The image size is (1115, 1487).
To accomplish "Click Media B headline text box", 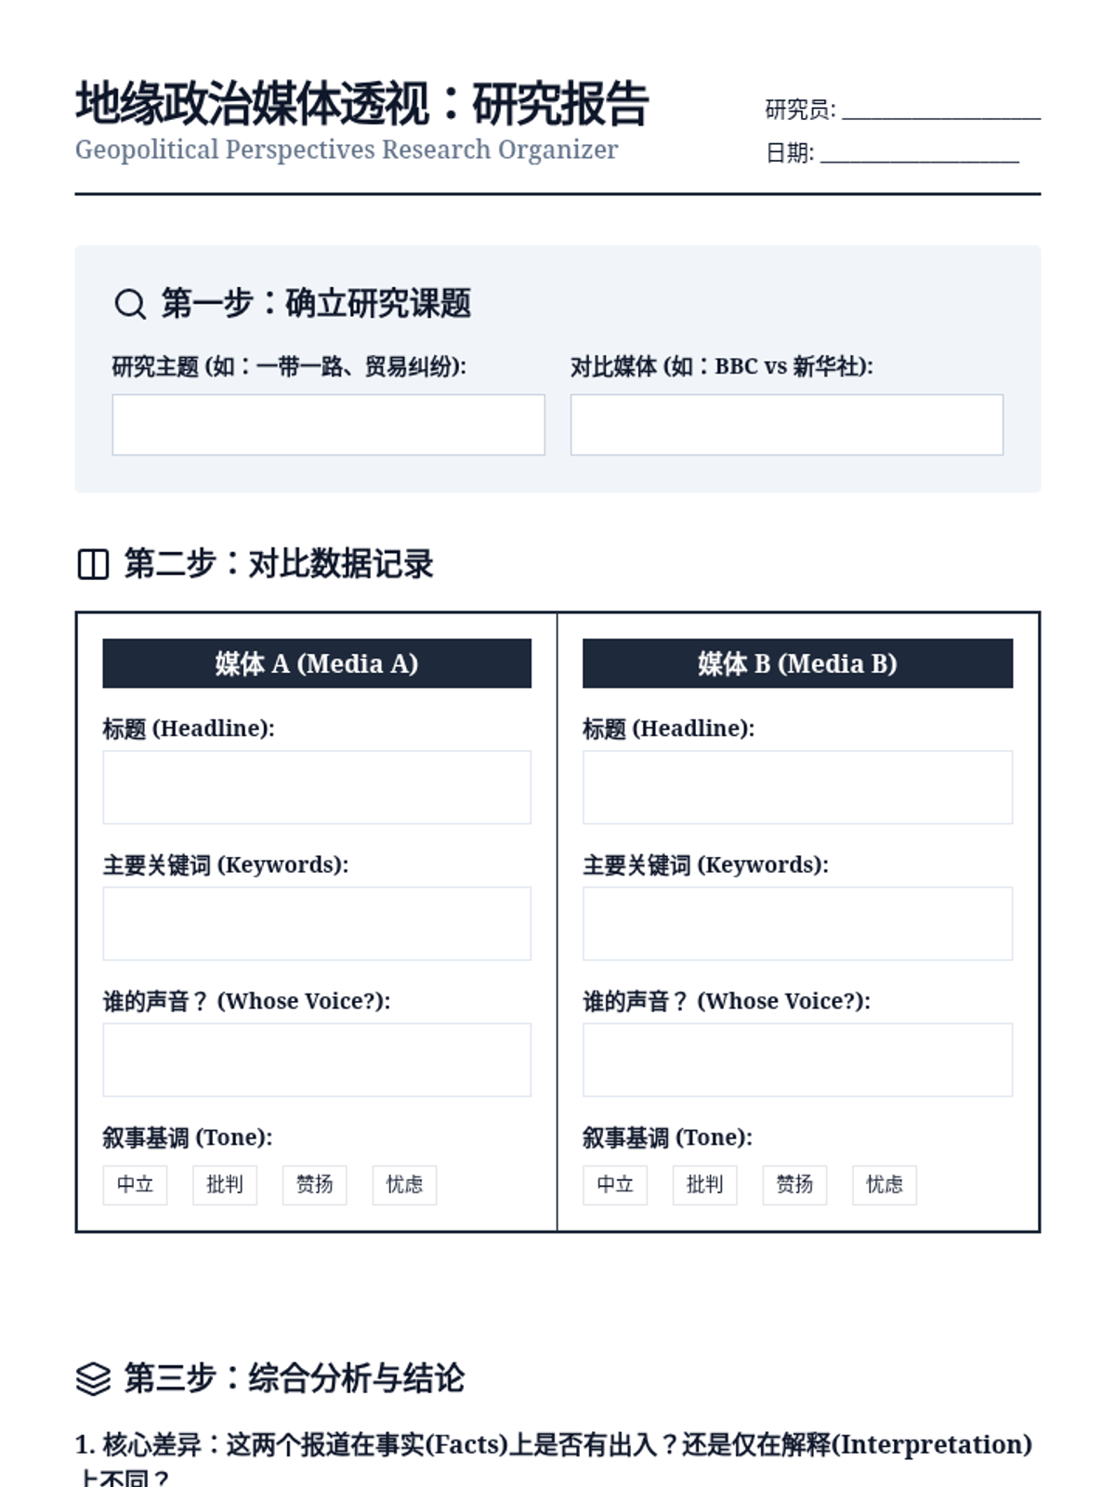I will tap(797, 787).
